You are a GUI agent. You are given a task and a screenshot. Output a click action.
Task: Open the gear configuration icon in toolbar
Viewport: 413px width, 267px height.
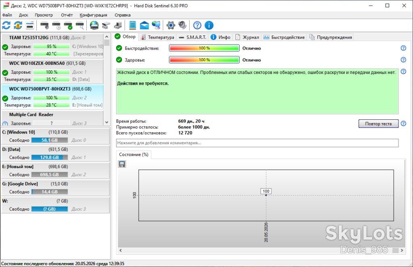point(171,25)
